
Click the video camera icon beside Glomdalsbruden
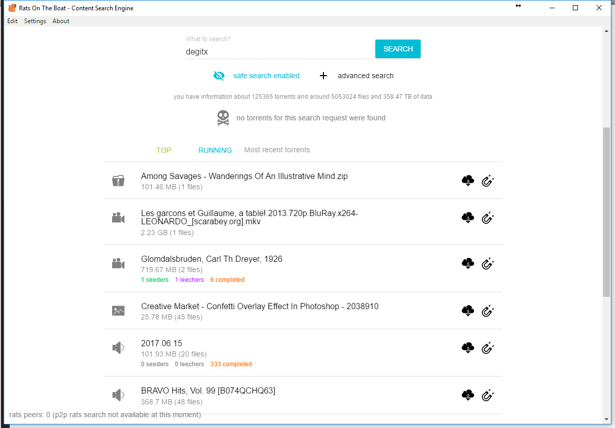[118, 264]
